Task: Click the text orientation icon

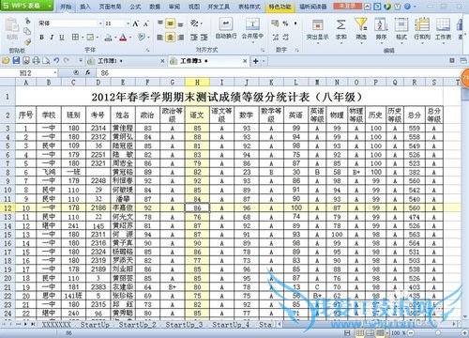Action: [195, 23]
